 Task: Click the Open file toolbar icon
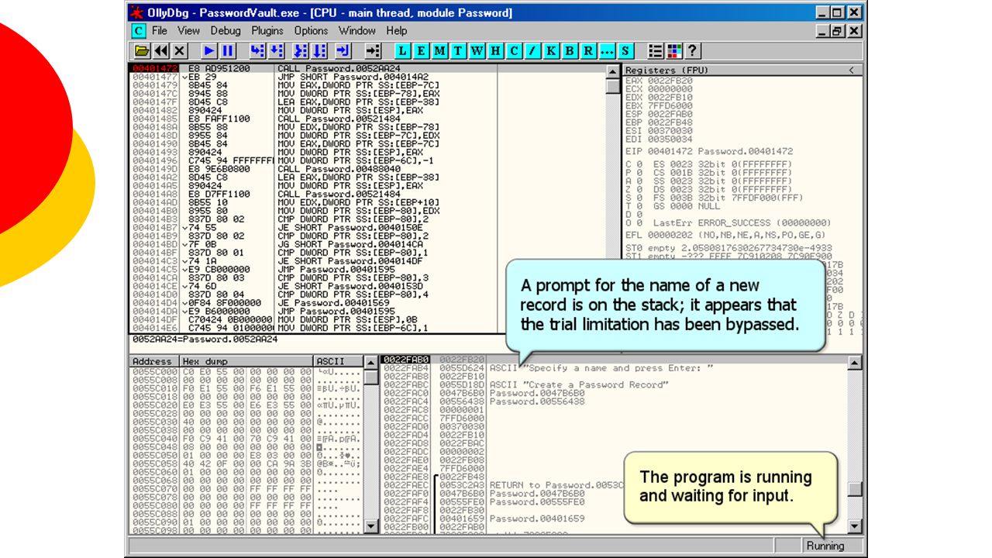click(x=143, y=51)
